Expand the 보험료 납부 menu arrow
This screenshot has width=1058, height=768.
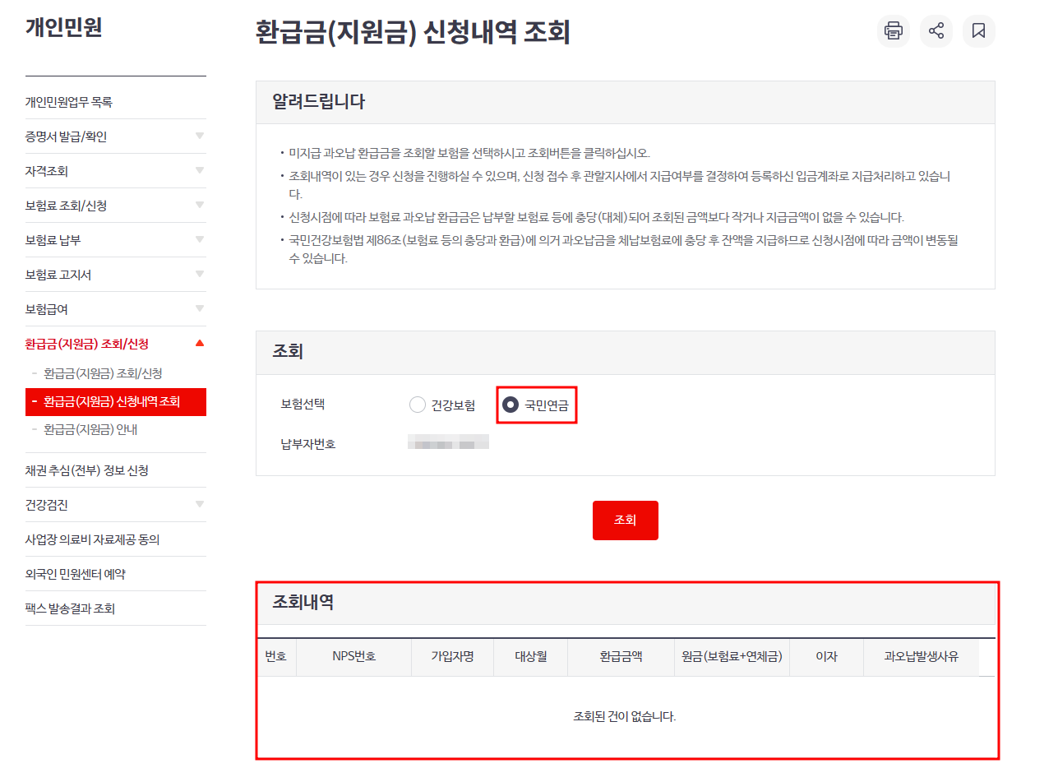click(199, 240)
